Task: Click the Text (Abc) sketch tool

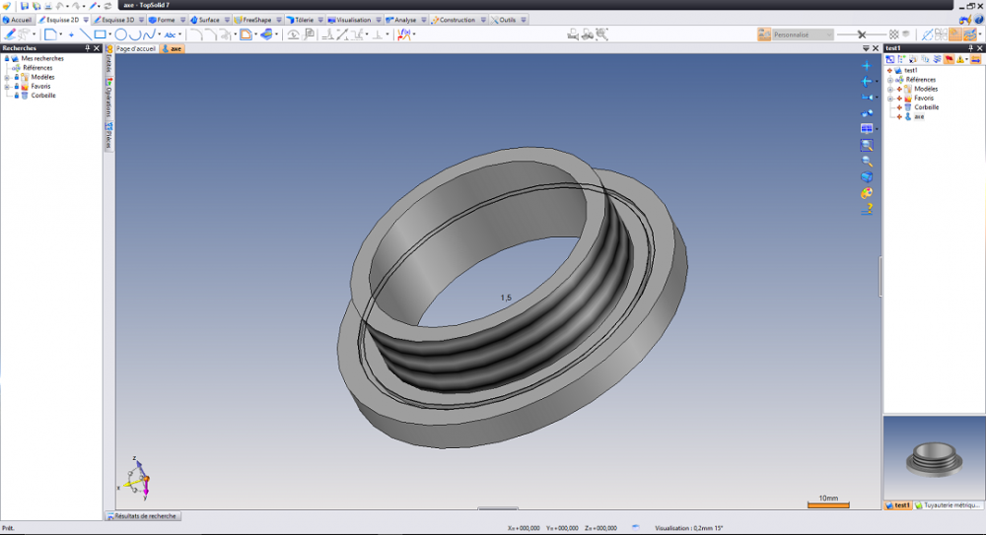Action: 170,34
